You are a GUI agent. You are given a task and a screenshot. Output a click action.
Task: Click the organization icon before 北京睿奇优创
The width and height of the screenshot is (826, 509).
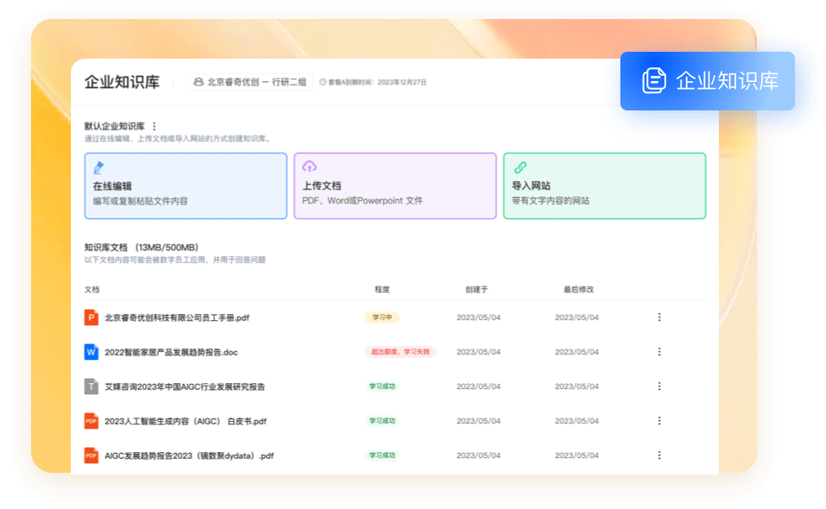(x=197, y=81)
